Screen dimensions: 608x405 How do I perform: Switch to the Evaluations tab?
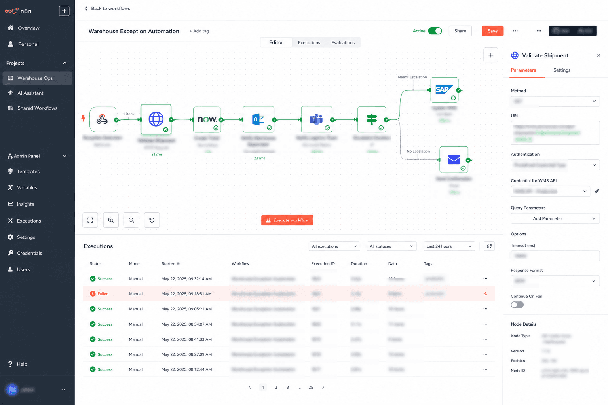click(x=343, y=42)
